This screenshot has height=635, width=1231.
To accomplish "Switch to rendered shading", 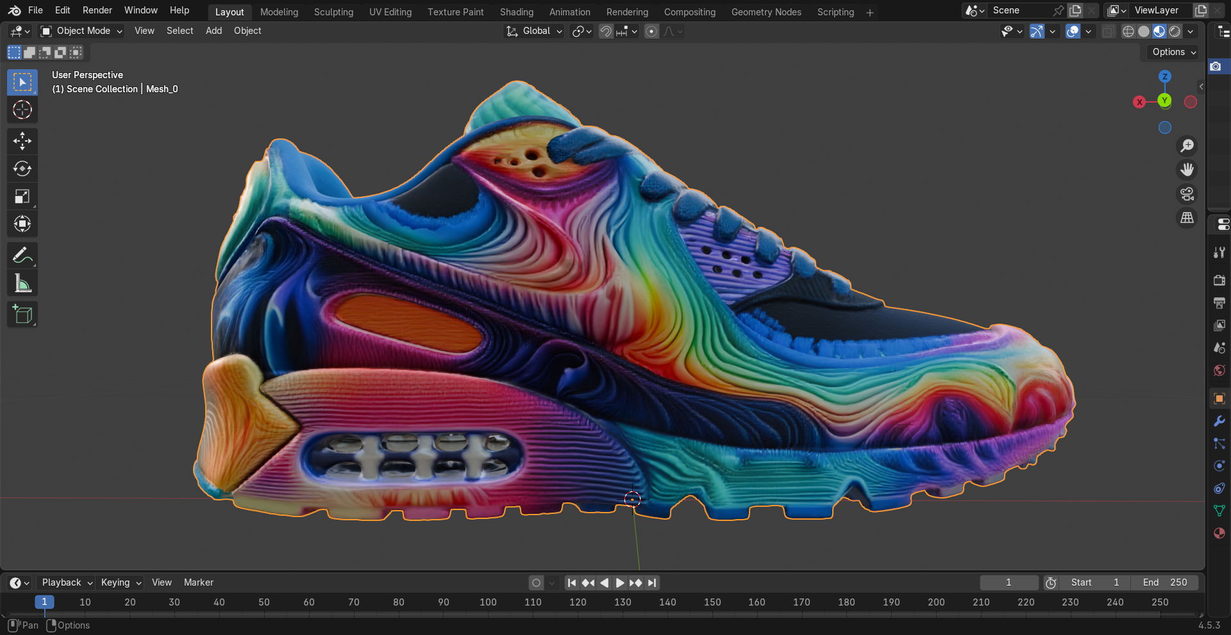I will coord(1175,31).
